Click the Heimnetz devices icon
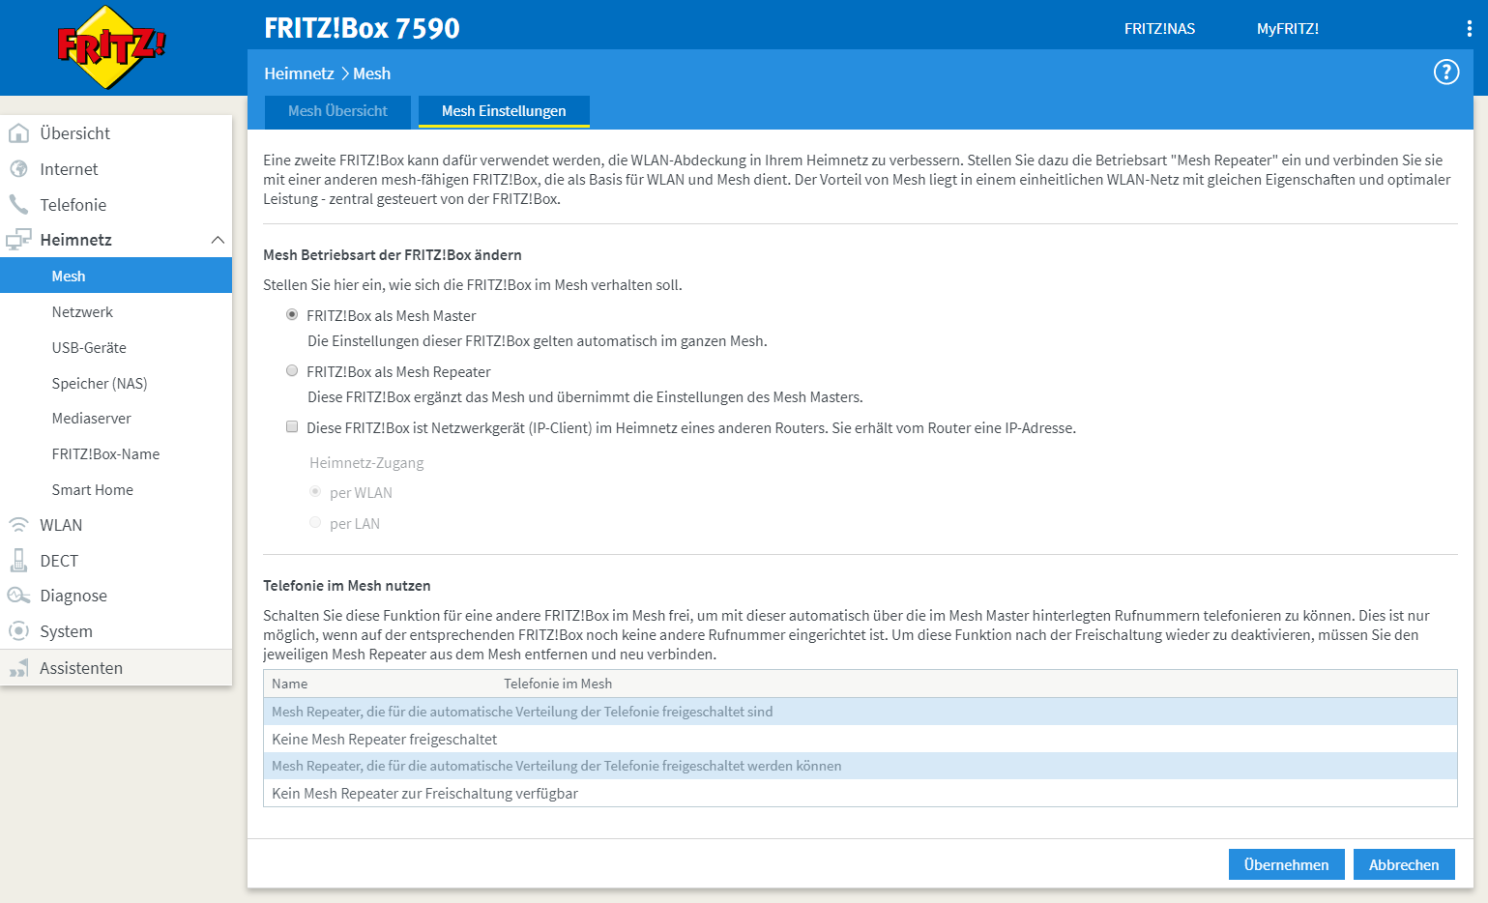Image resolution: width=1488 pixels, height=903 pixels. [18, 240]
